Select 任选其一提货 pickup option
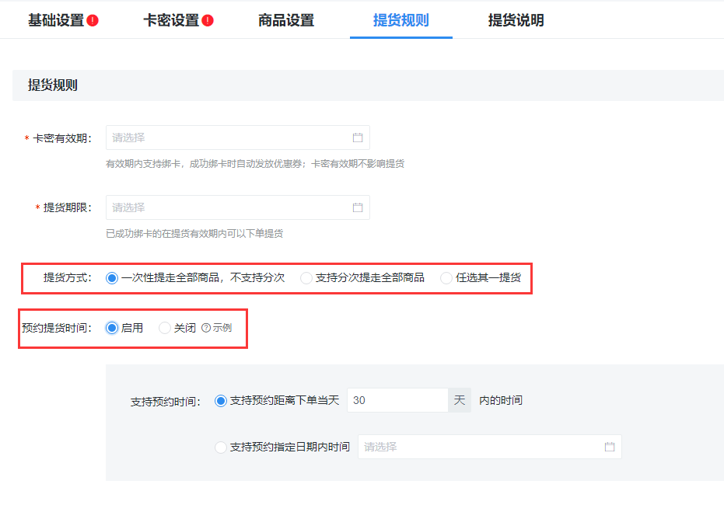Viewport: 724px width, 505px height. click(446, 278)
